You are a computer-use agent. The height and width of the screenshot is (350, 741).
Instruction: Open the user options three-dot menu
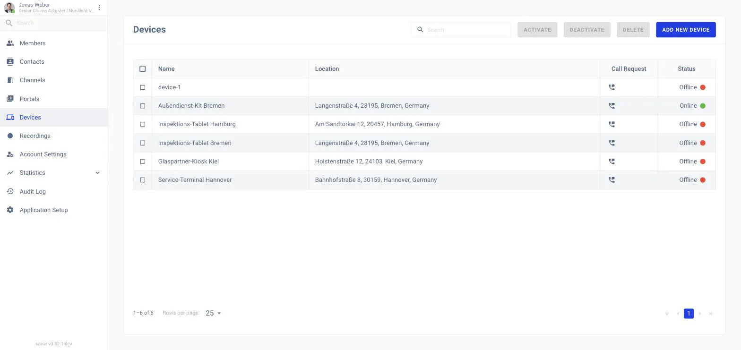[99, 8]
